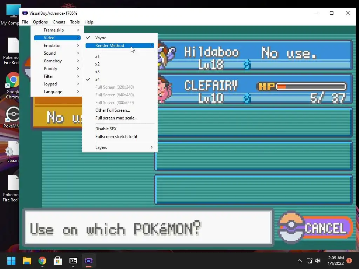359x269 pixels.
Task: Open Google Chrome from the taskbar
Action: [42, 261]
